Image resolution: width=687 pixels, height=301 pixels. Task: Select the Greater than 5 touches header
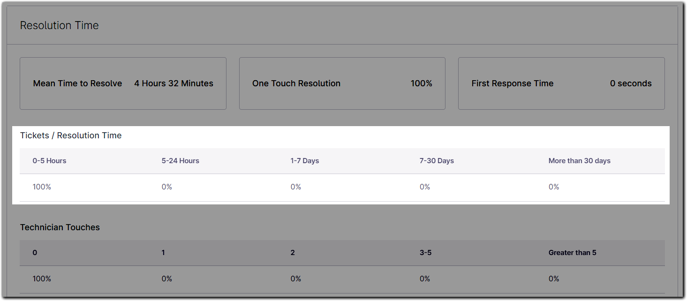(572, 252)
